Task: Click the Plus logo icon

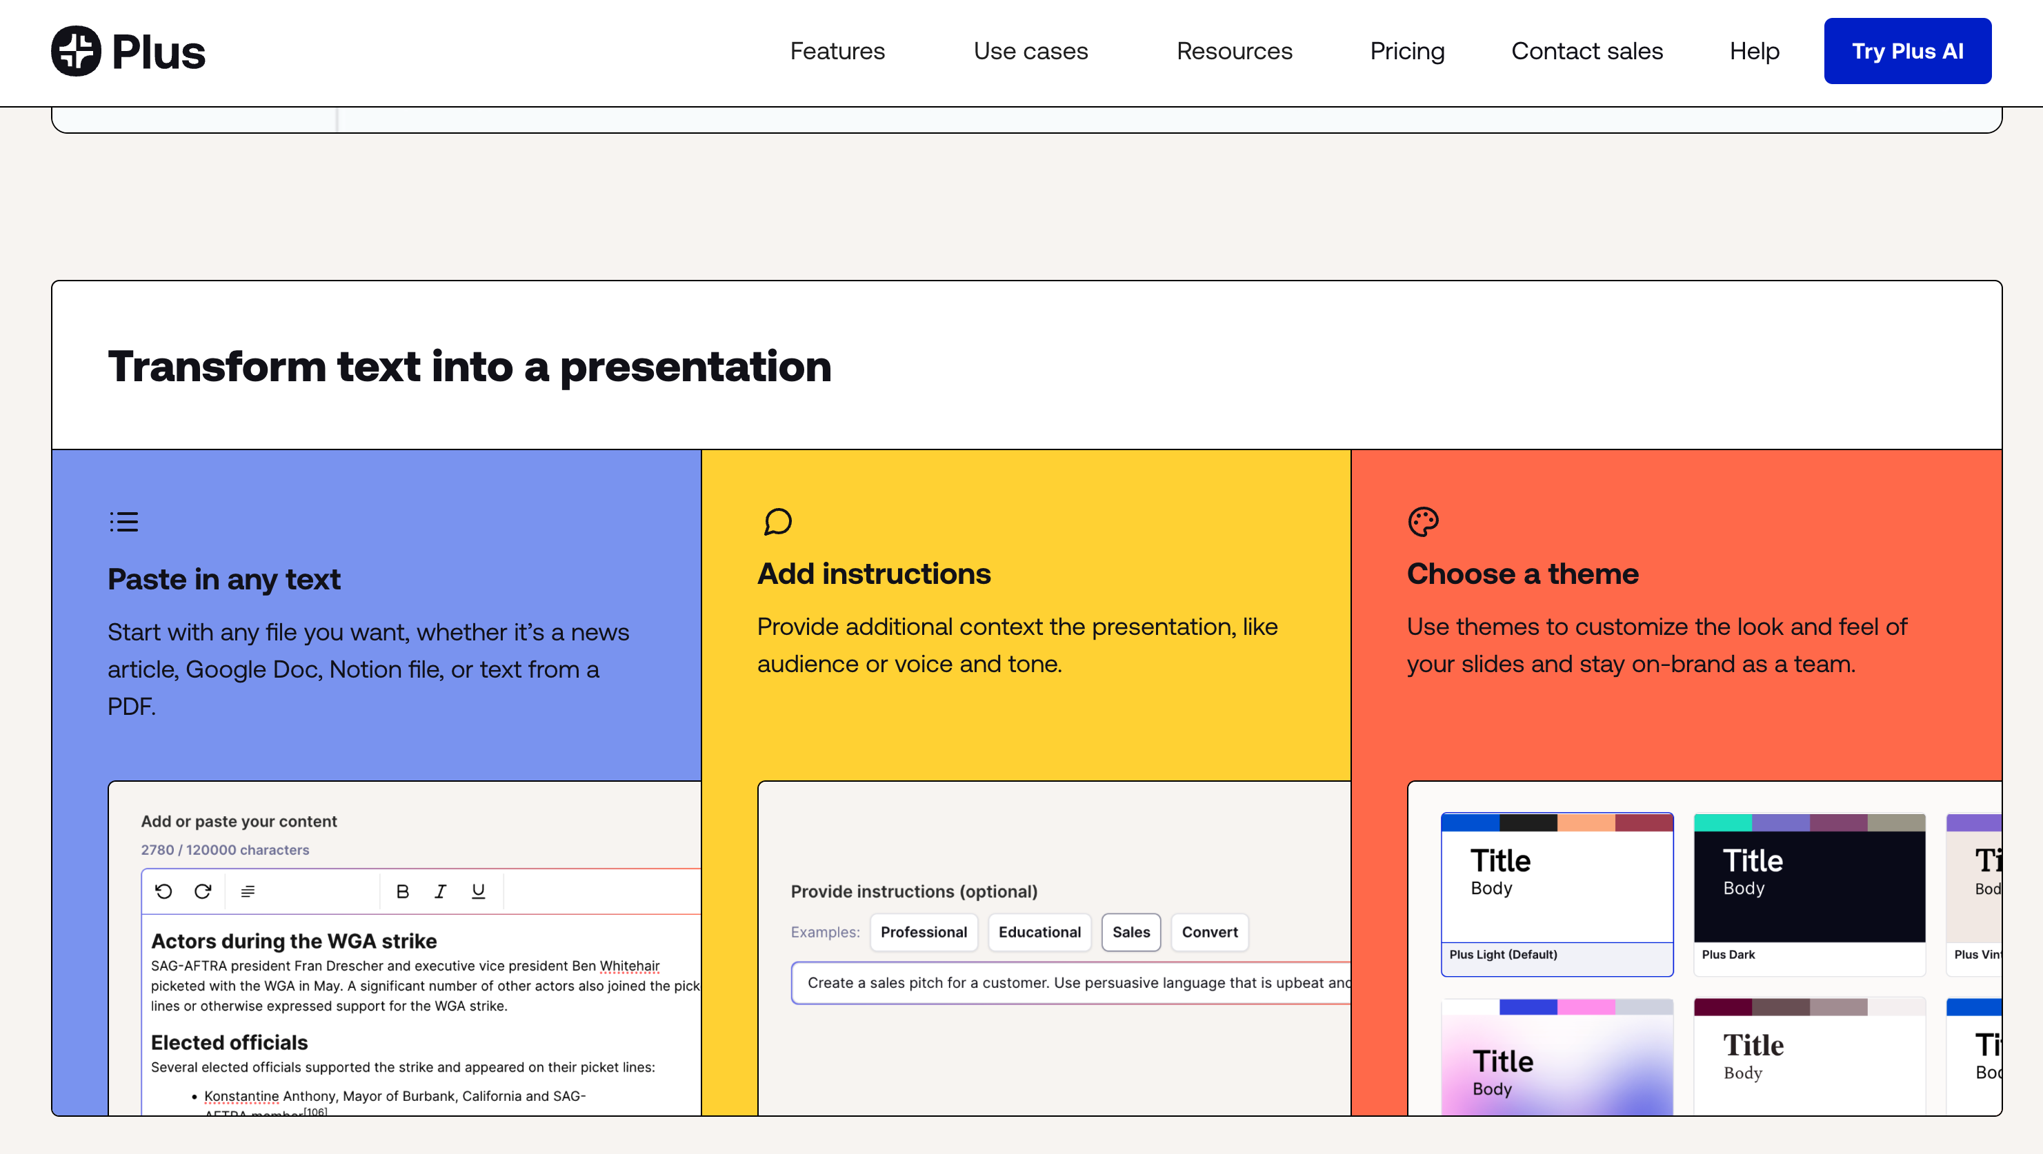Action: 76,51
